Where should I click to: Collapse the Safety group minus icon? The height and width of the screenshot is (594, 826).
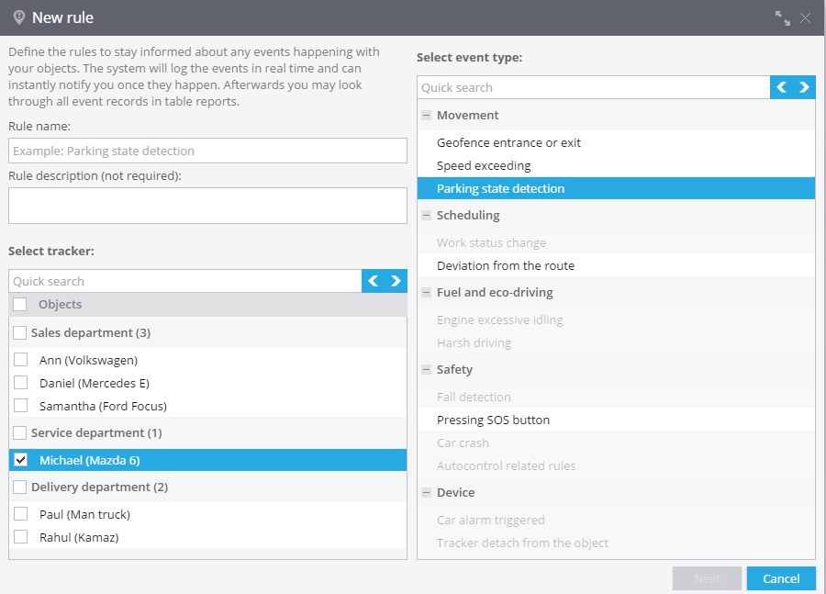[x=426, y=369]
